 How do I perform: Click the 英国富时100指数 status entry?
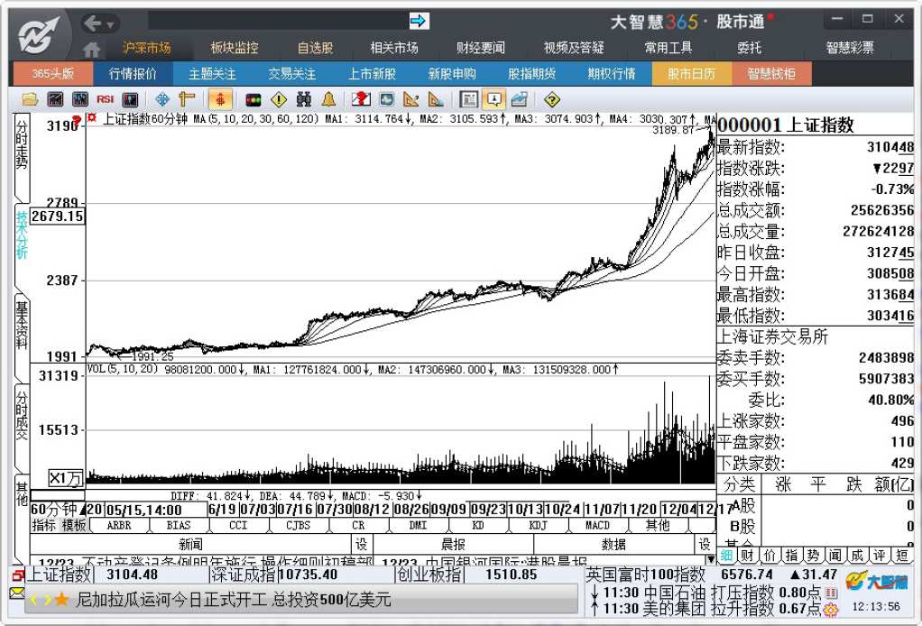point(645,575)
